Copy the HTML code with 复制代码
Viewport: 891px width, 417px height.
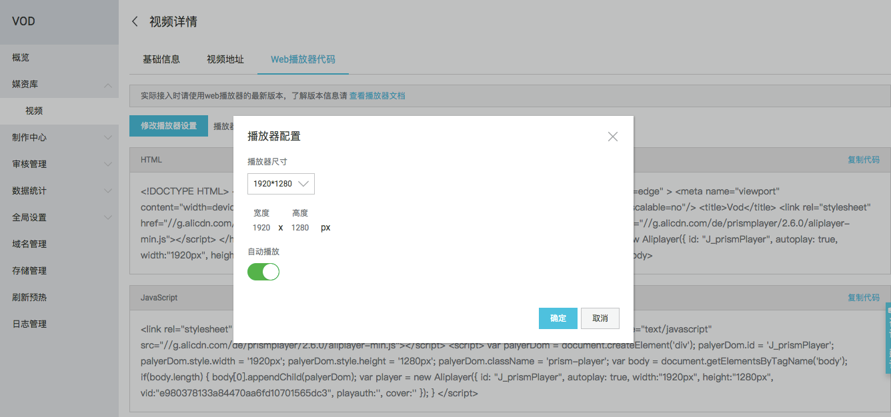click(x=864, y=160)
